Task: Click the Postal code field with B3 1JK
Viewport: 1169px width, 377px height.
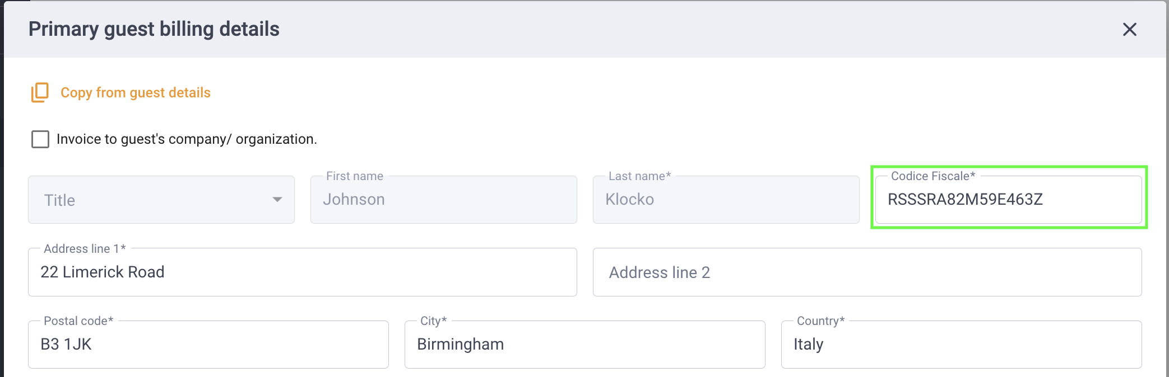Action: click(x=208, y=345)
